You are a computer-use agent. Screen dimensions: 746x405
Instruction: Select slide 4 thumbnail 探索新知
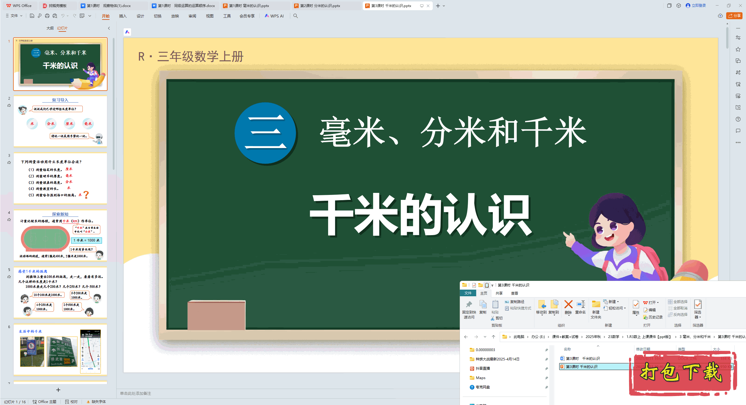[x=60, y=235]
